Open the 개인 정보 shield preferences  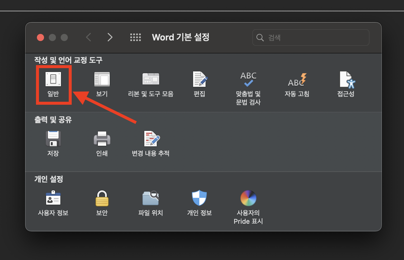(x=199, y=203)
